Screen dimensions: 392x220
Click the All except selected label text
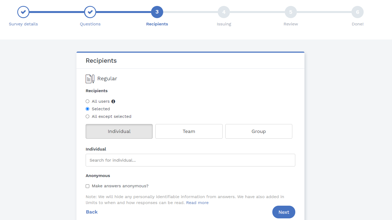(112, 116)
